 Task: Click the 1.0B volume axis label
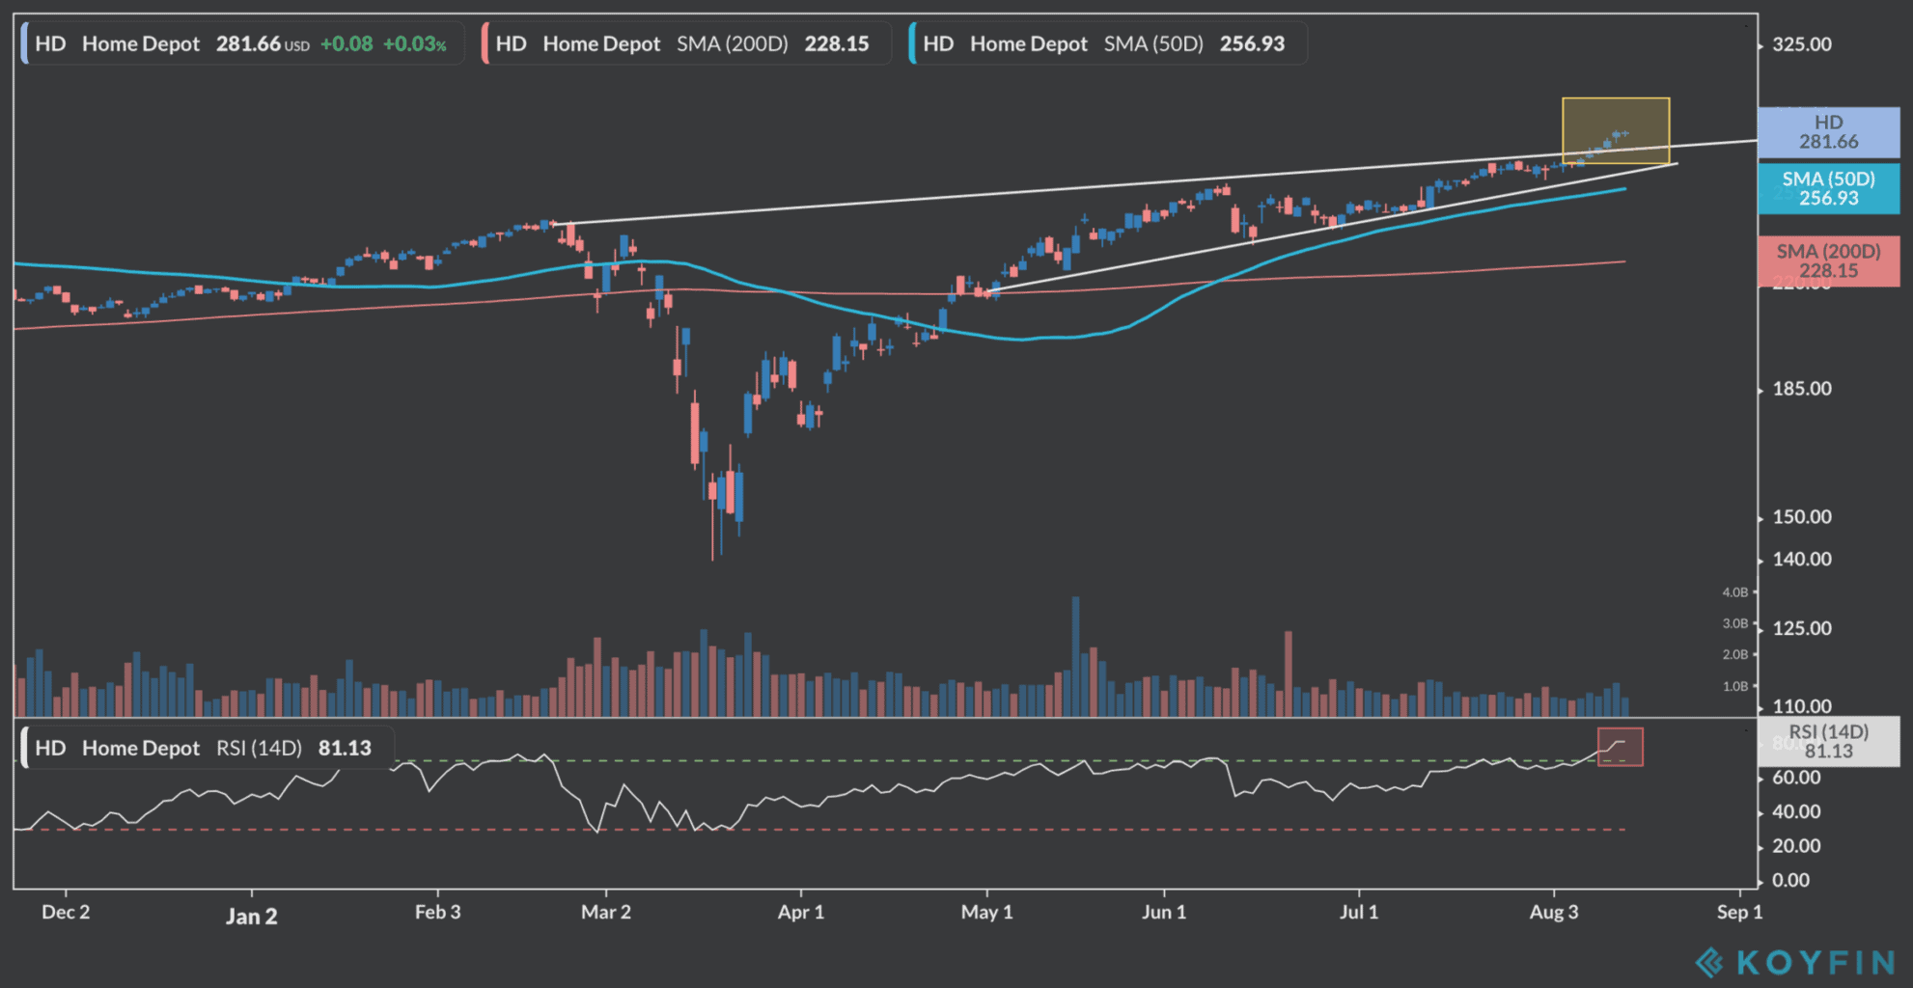point(1734,686)
